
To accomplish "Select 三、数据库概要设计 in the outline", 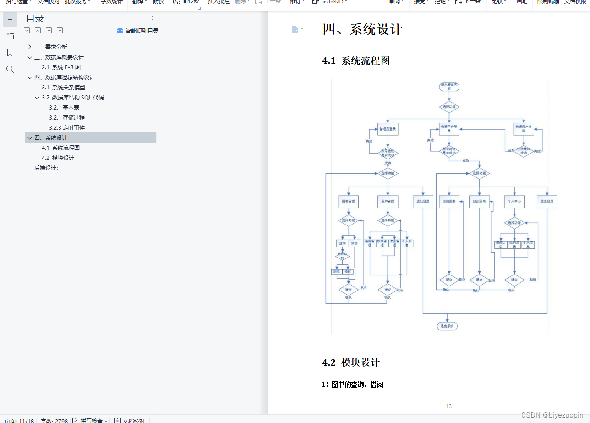I will click(59, 57).
